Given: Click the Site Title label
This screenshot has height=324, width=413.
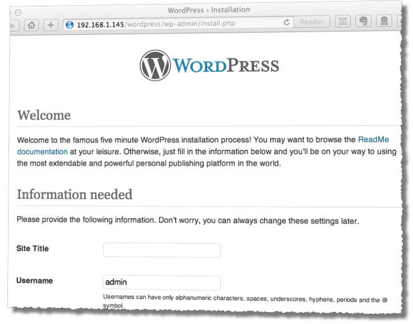Looking at the screenshot, I should coord(33,248).
